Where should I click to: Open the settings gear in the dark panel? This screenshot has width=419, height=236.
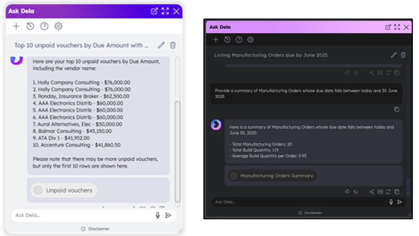(250, 40)
